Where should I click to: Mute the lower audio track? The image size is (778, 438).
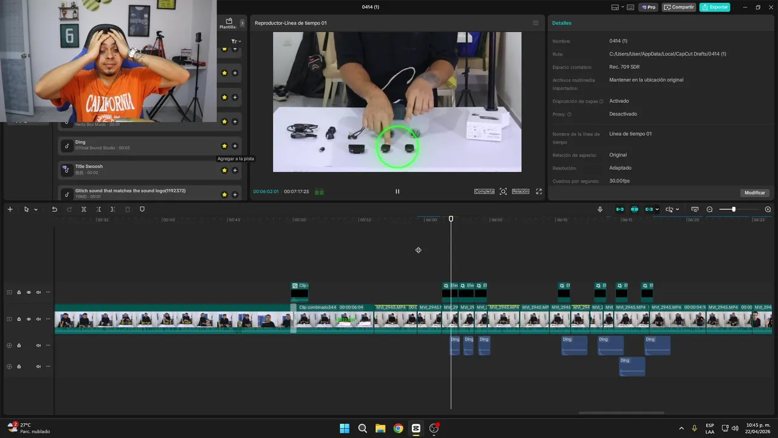coord(38,367)
